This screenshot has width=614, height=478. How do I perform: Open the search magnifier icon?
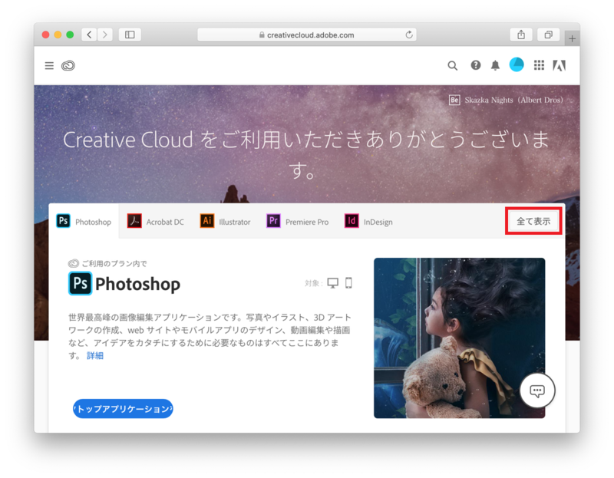point(452,65)
